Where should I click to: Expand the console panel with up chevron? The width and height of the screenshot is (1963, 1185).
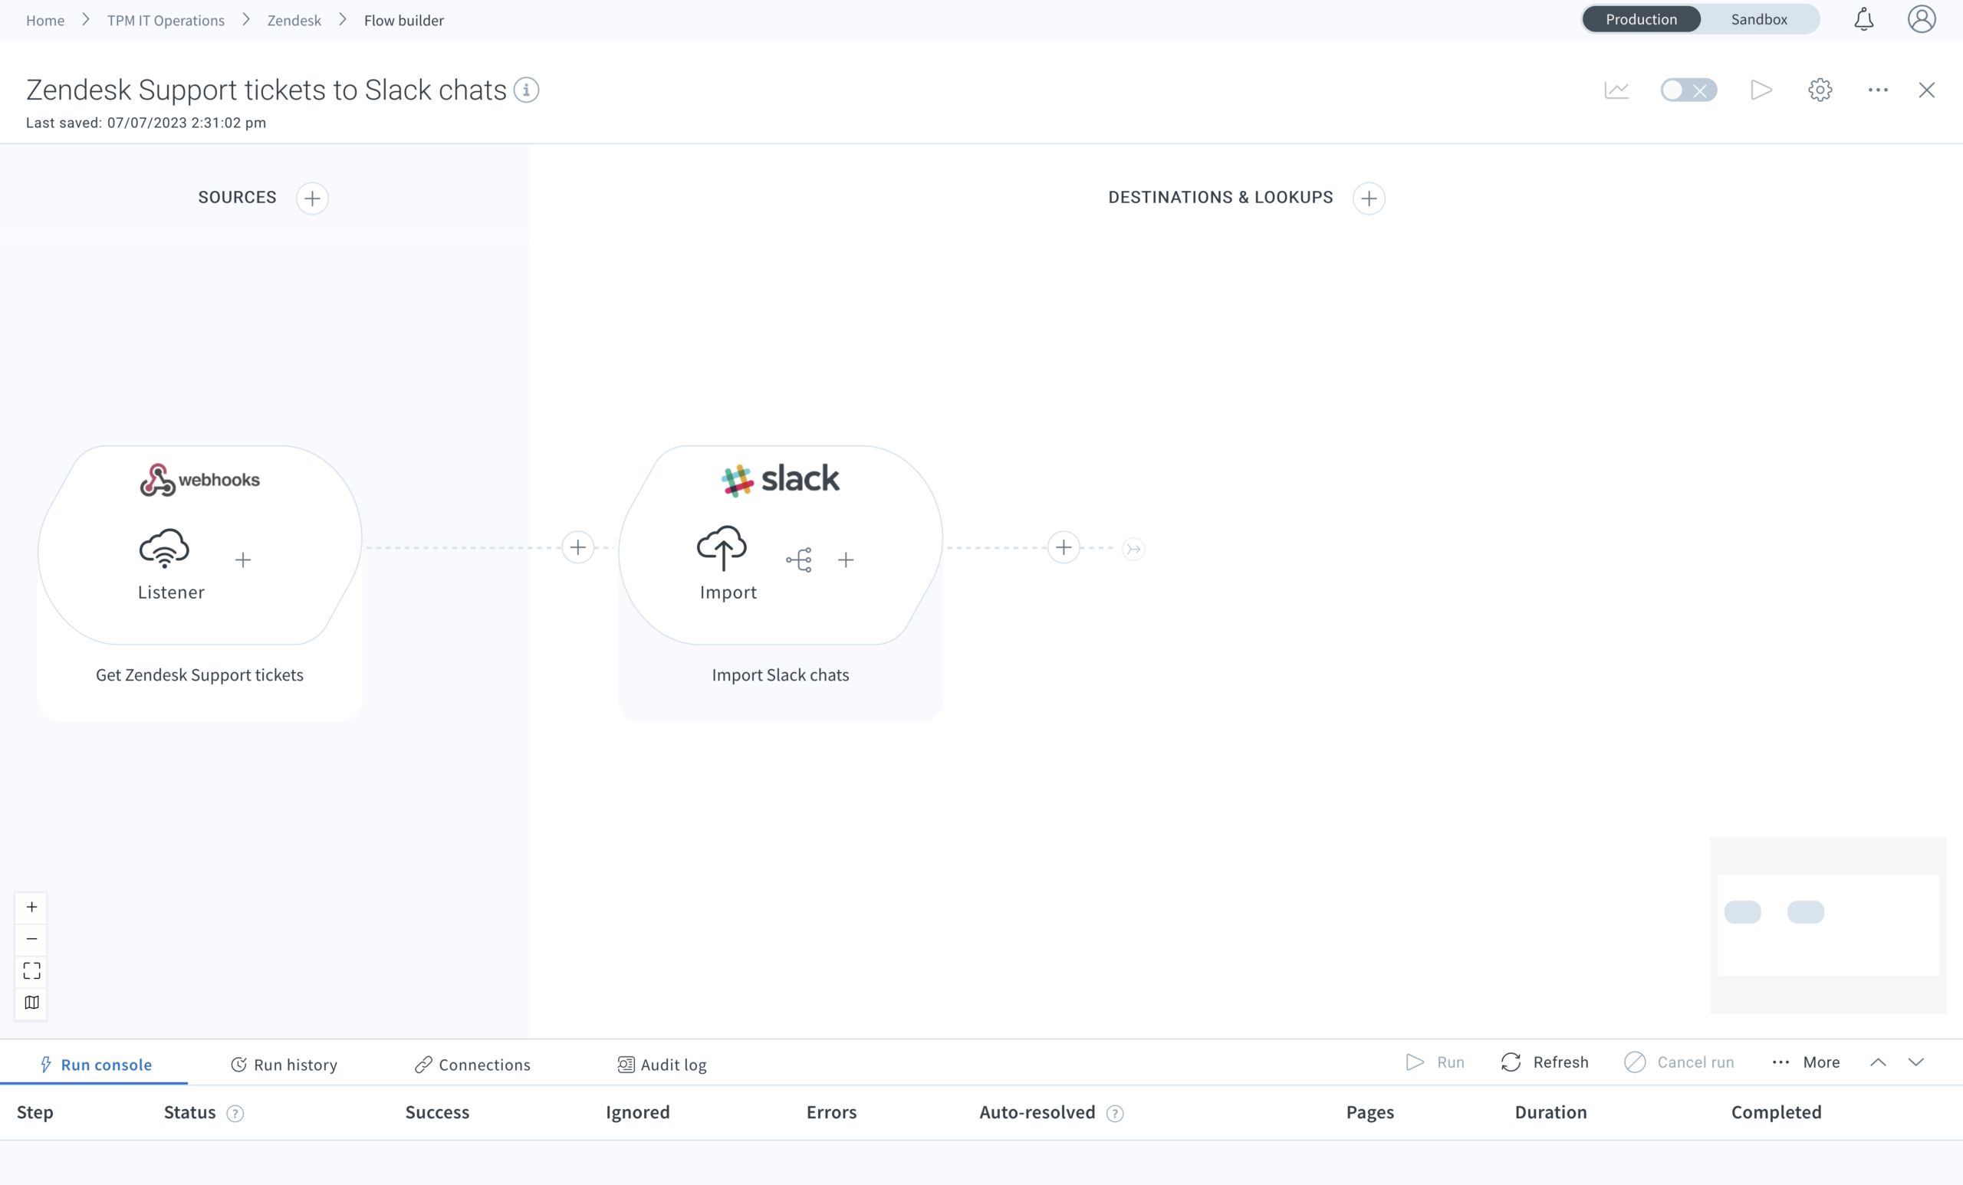(1878, 1062)
